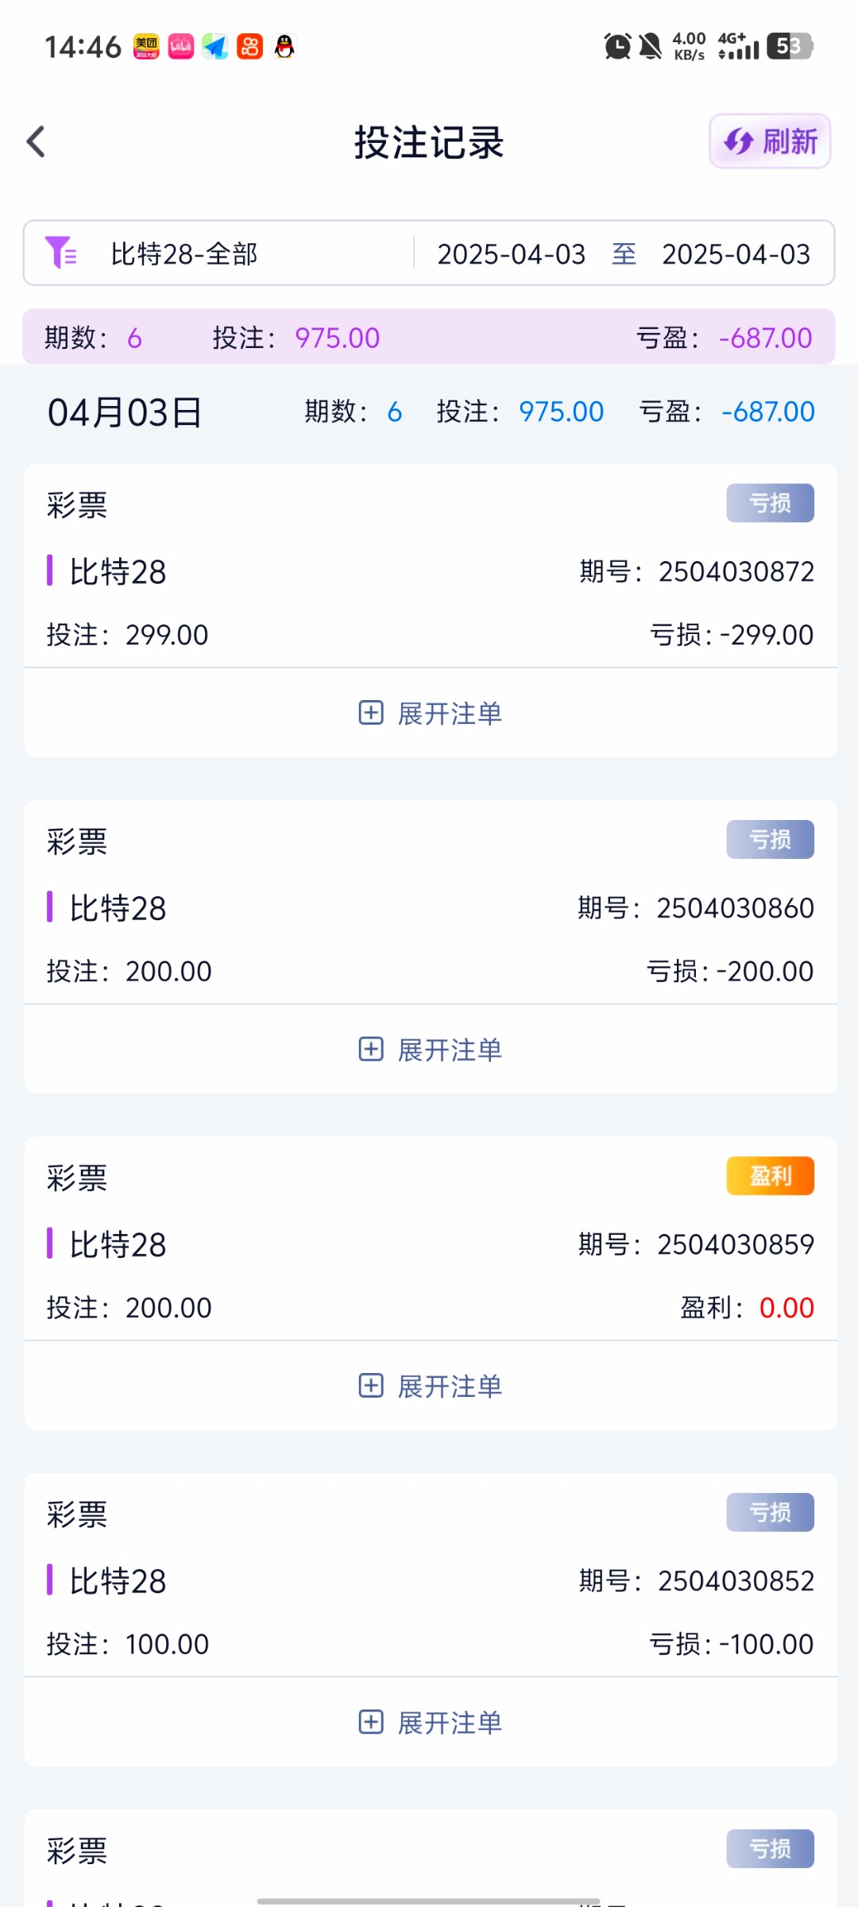Image resolution: width=858 pixels, height=1907 pixels.
Task: Tap the back arrow icon
Action: [37, 142]
